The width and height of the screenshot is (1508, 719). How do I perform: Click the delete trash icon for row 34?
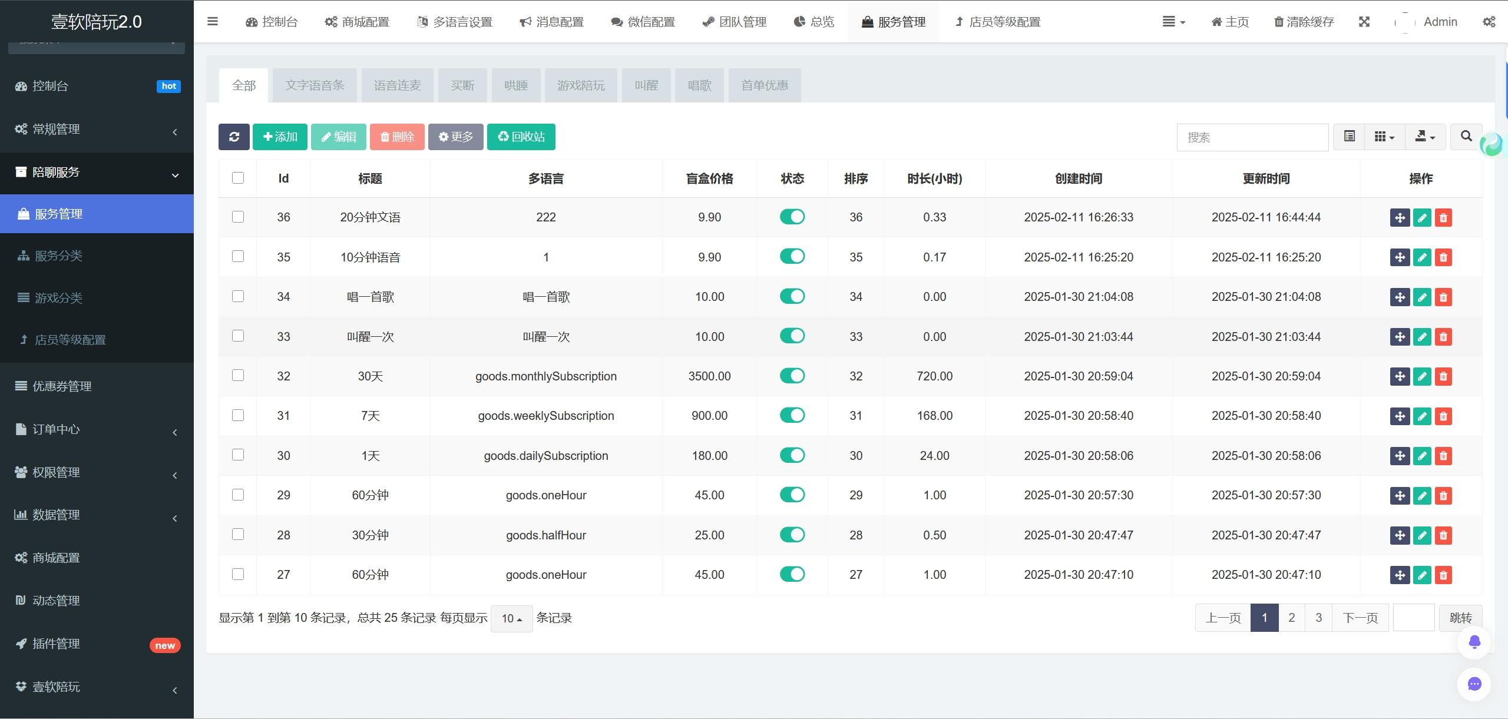click(1443, 297)
